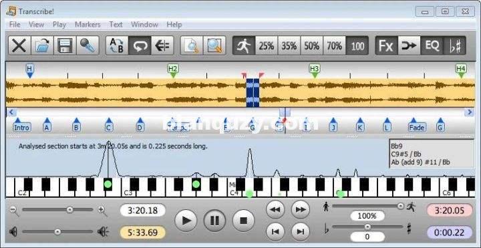Click the flat-sharp tuning icon
Image resolution: width=481 pixels, height=248 pixels.
(x=455, y=45)
